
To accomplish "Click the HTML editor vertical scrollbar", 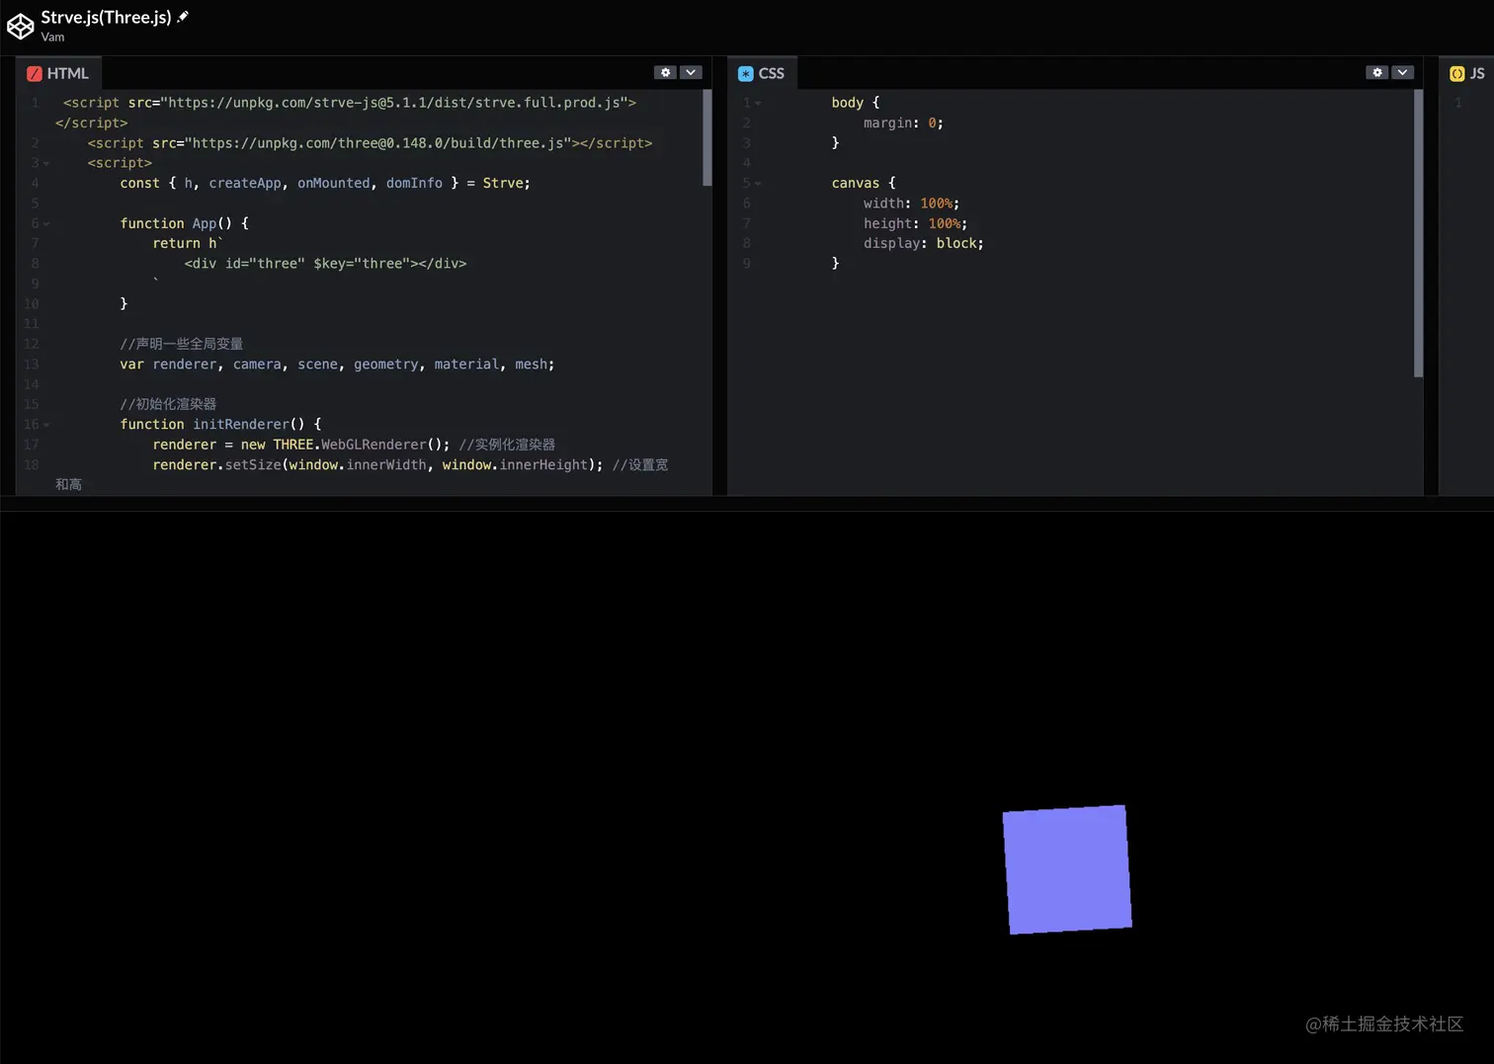I will click(706, 137).
